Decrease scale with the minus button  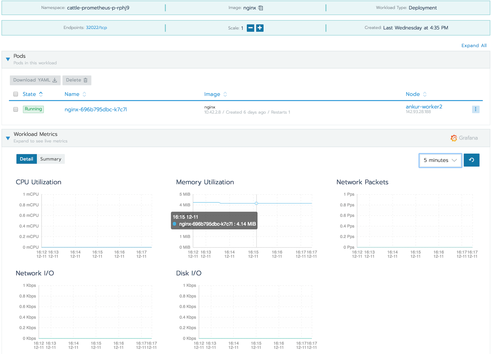click(250, 28)
